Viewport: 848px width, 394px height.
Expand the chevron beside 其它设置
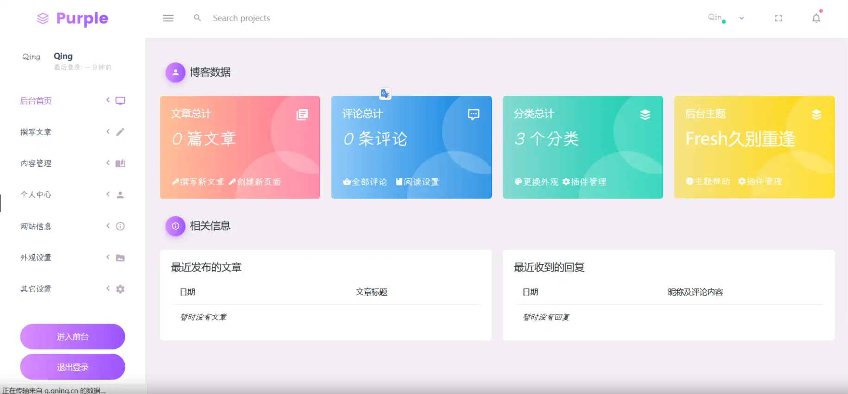pos(108,288)
